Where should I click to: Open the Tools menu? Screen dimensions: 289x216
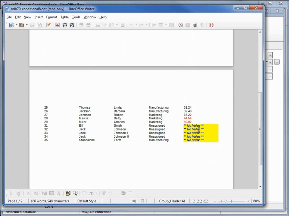point(76,17)
